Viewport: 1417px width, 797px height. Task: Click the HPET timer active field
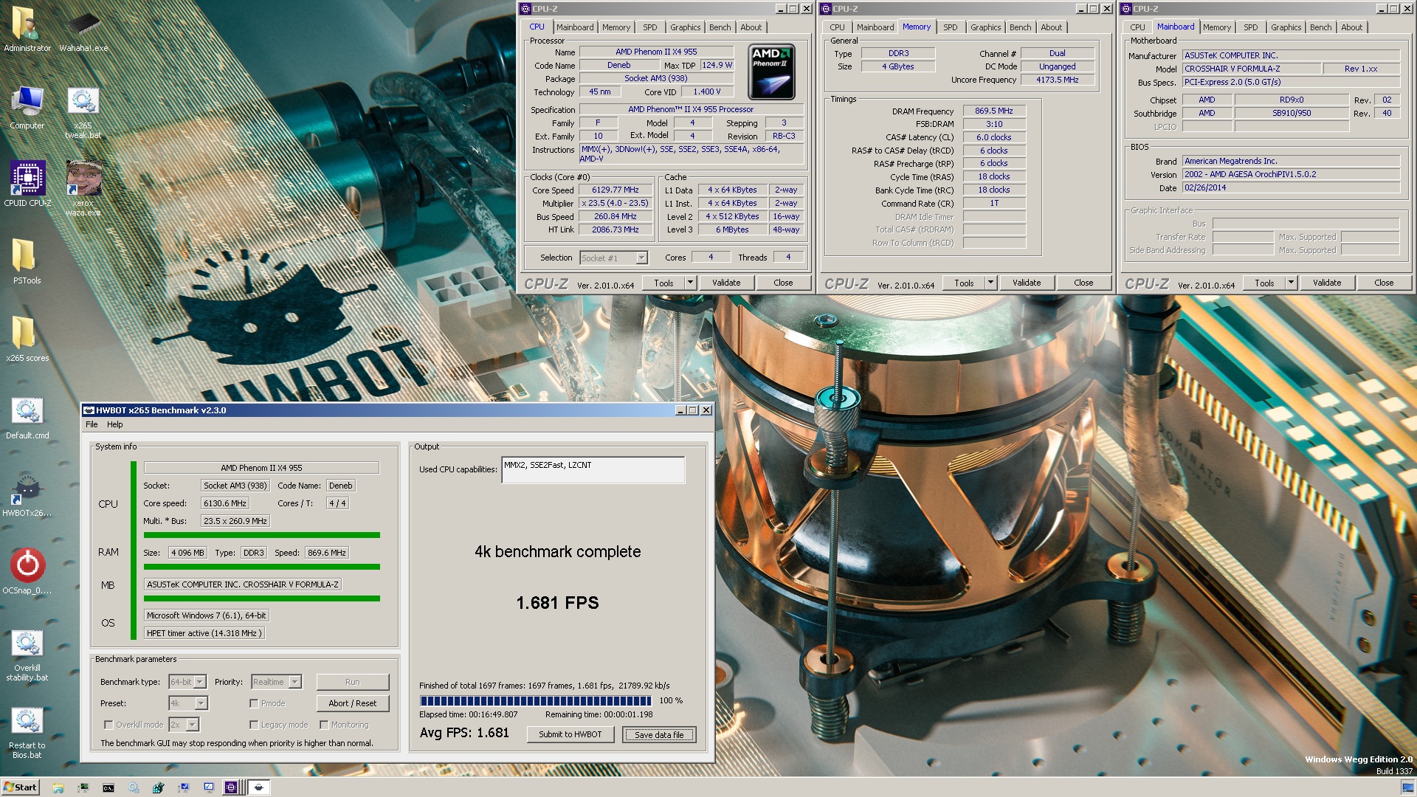click(x=204, y=633)
